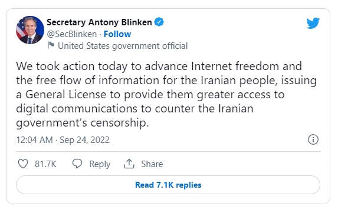Like the tweet with the heart icon

pos(23,164)
